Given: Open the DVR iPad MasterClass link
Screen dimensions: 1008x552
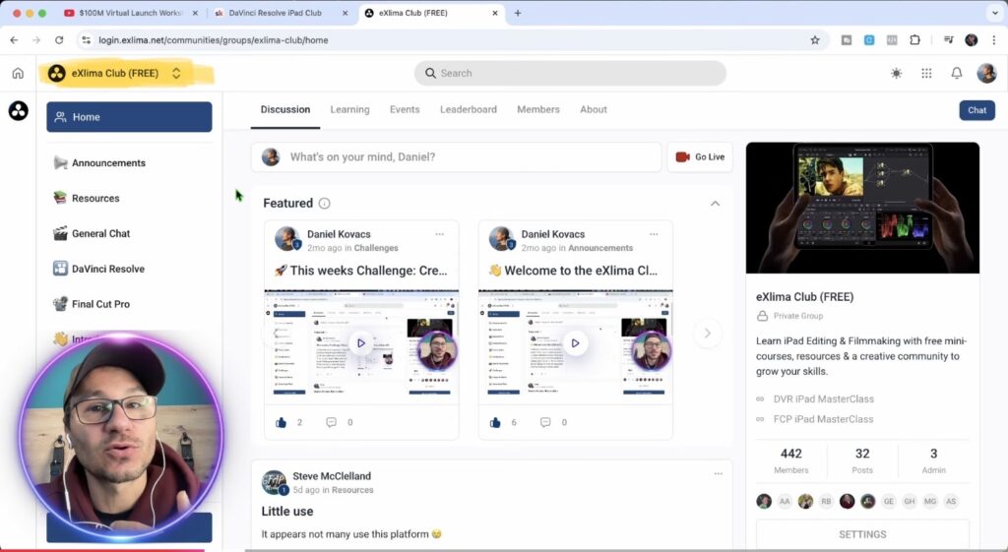Looking at the screenshot, I should (824, 399).
